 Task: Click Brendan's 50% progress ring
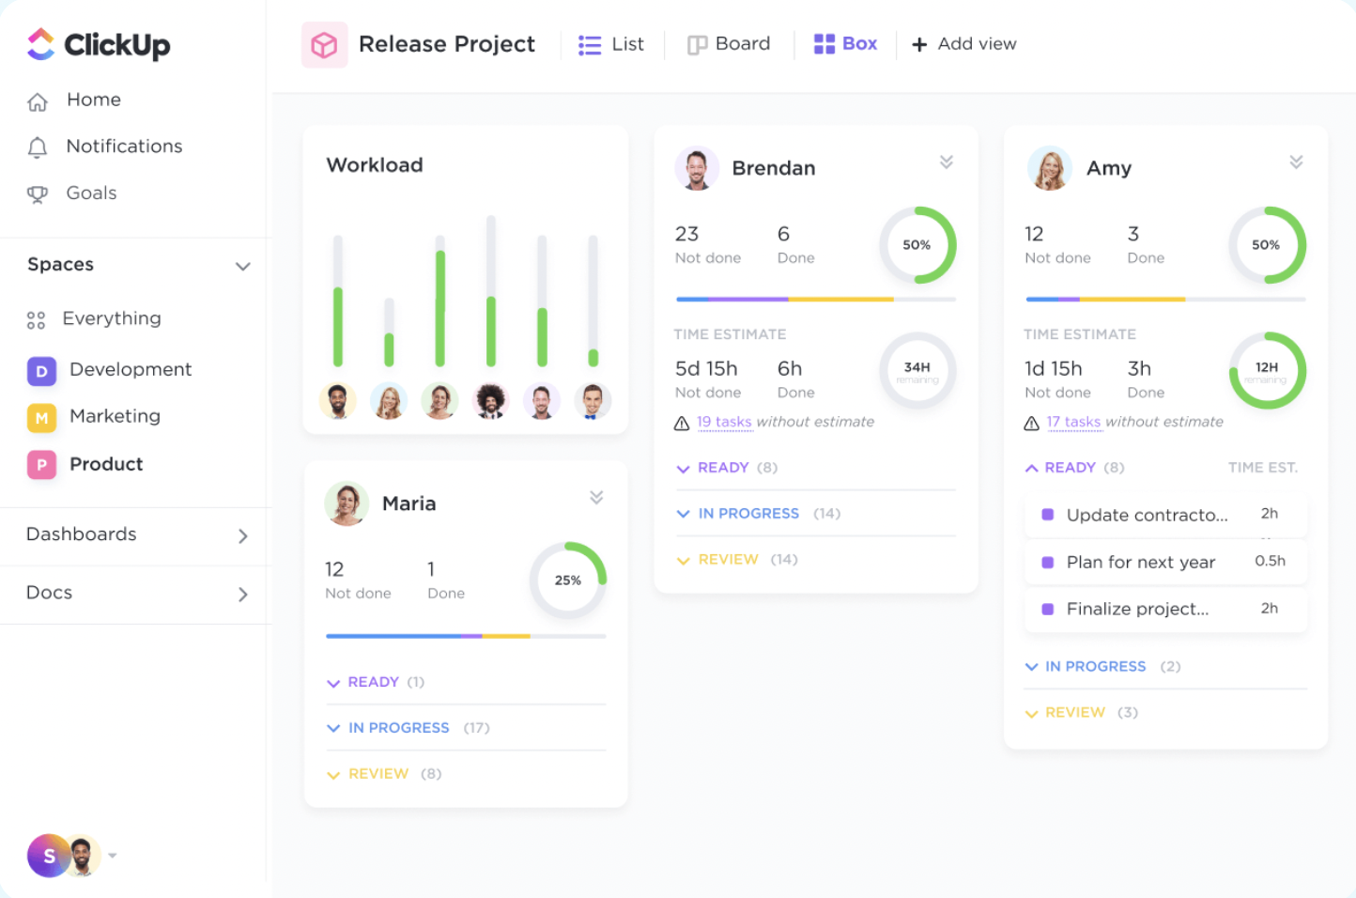tap(917, 245)
